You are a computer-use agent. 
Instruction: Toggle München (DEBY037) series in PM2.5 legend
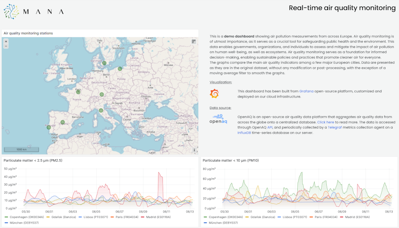tap(22, 223)
